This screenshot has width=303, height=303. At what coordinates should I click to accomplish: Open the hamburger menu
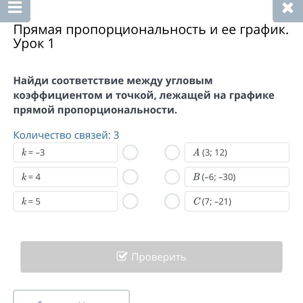(15, 7)
